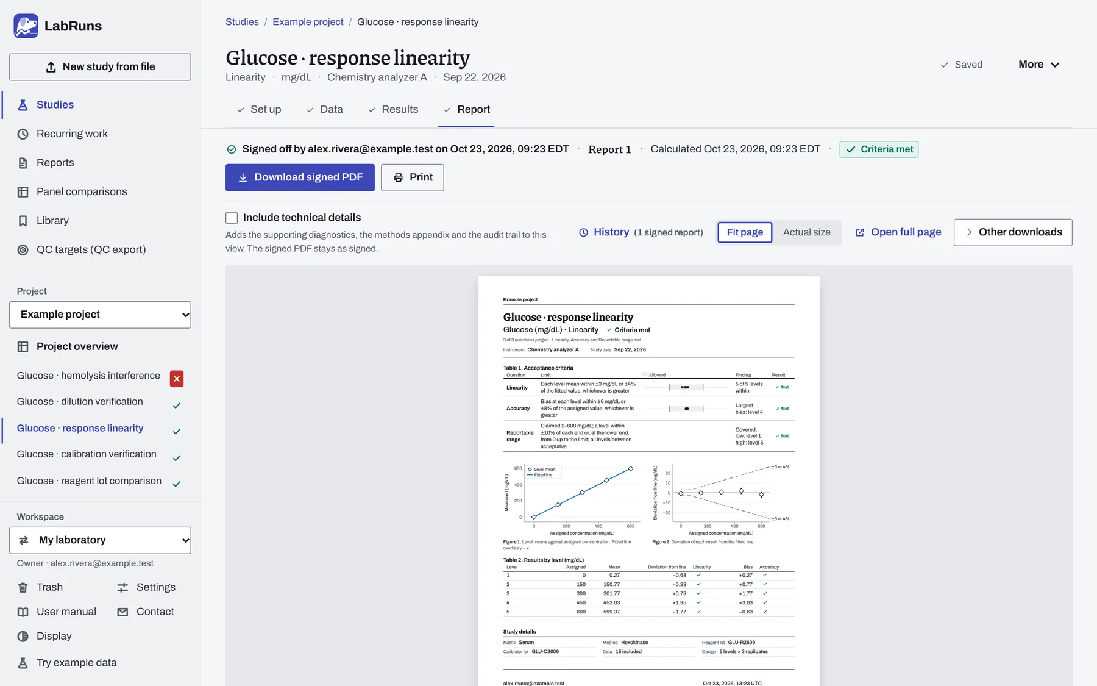Click the User manual book icon
This screenshot has height=686, width=1097.
(x=23, y=612)
